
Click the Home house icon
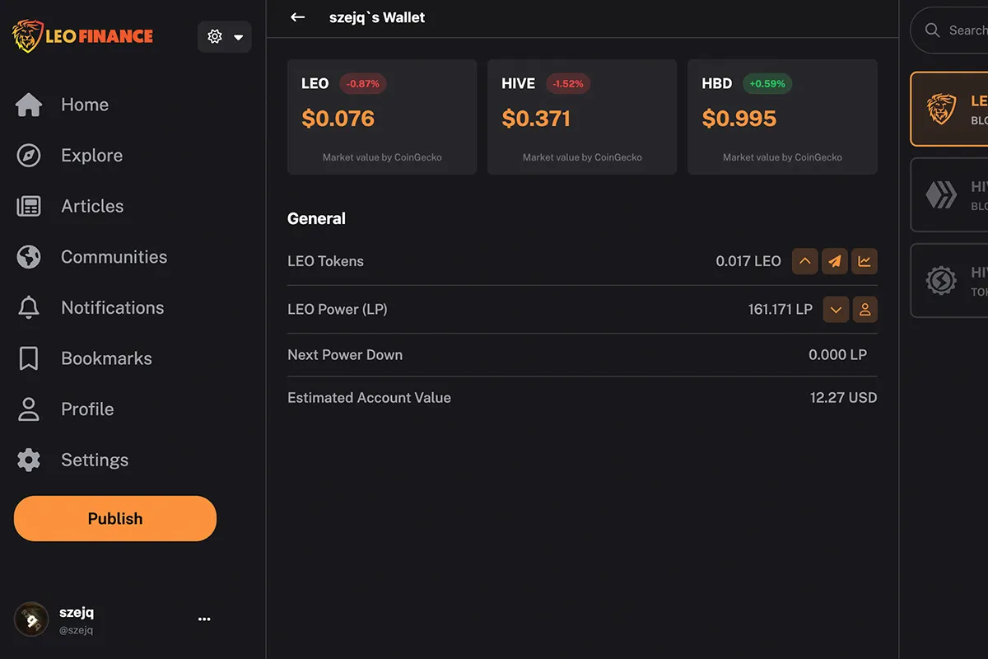coord(29,105)
